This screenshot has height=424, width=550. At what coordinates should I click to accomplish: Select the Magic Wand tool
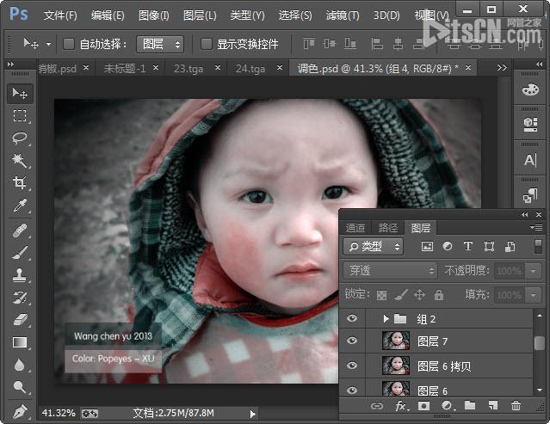coord(19,161)
